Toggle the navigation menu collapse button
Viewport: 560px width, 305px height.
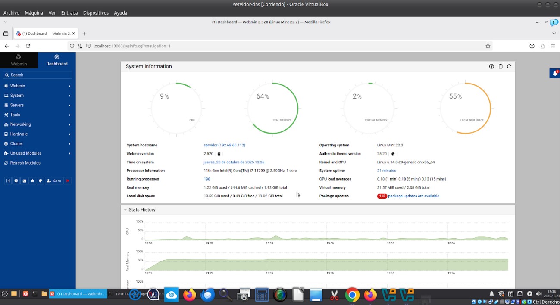(x=8, y=181)
